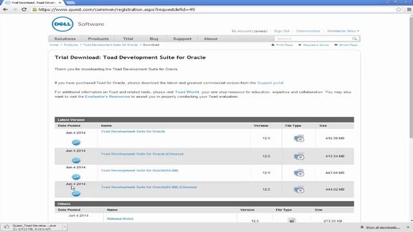Viewport: 413px width, 232px height.
Task: Click Home breadcrumb
Action: point(54,45)
